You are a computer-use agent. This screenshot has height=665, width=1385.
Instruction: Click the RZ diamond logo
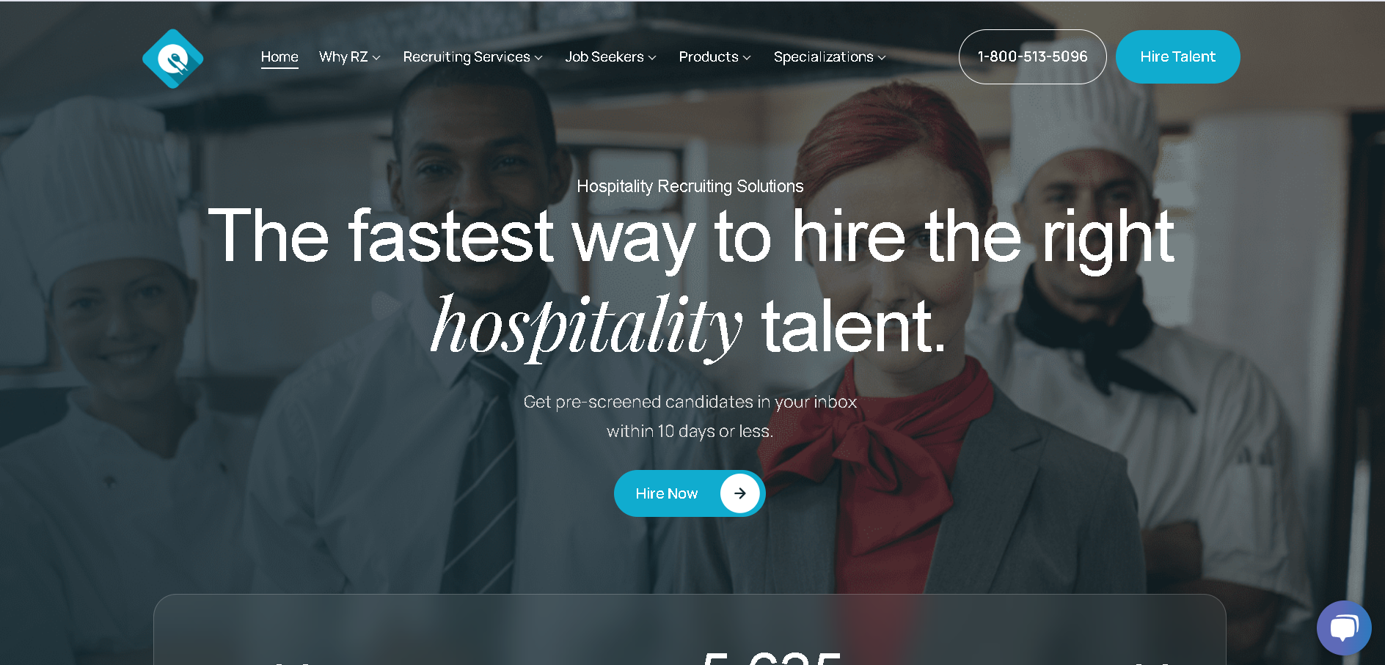click(172, 59)
